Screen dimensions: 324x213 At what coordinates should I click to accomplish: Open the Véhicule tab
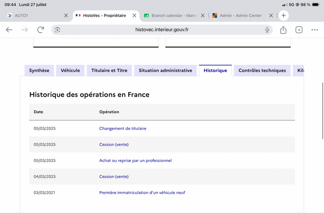[x=70, y=70]
